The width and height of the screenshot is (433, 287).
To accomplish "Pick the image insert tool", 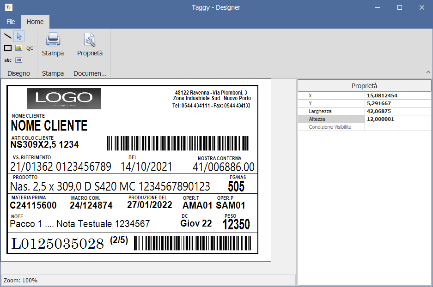I will pyautogui.click(x=19, y=48).
